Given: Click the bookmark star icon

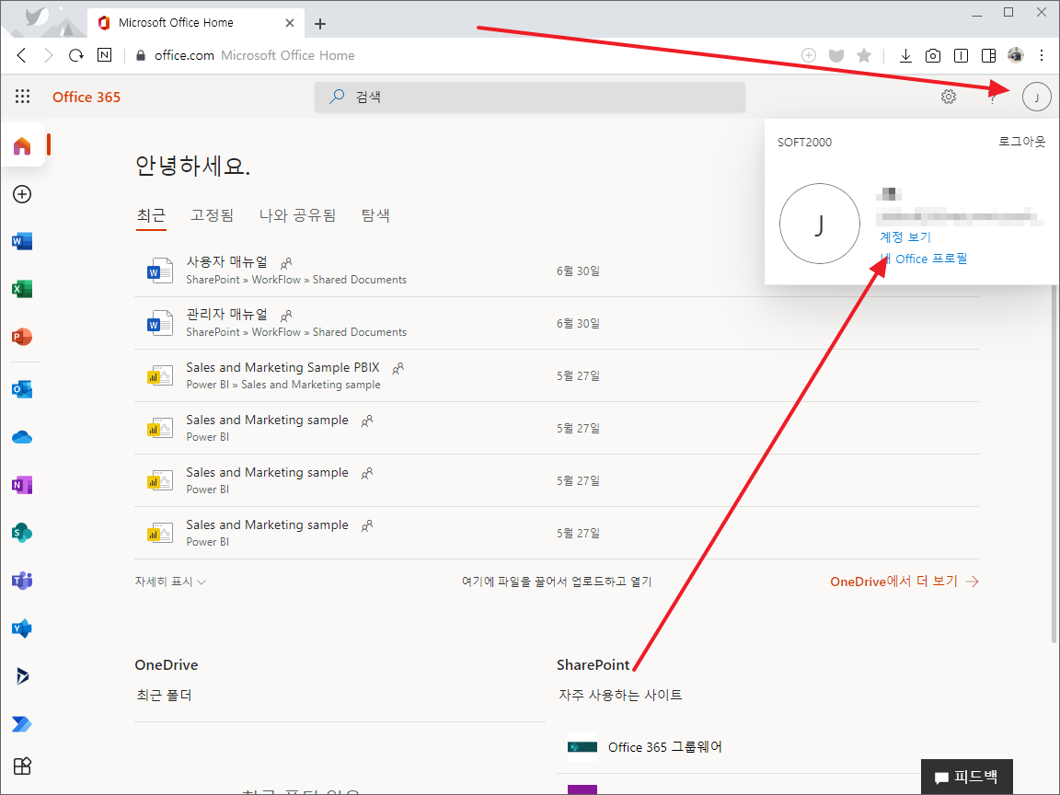Looking at the screenshot, I should coord(864,55).
